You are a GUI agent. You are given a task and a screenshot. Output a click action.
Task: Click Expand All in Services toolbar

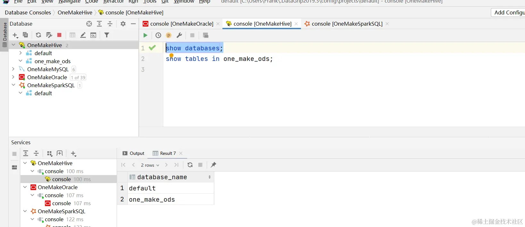pyautogui.click(x=26, y=153)
